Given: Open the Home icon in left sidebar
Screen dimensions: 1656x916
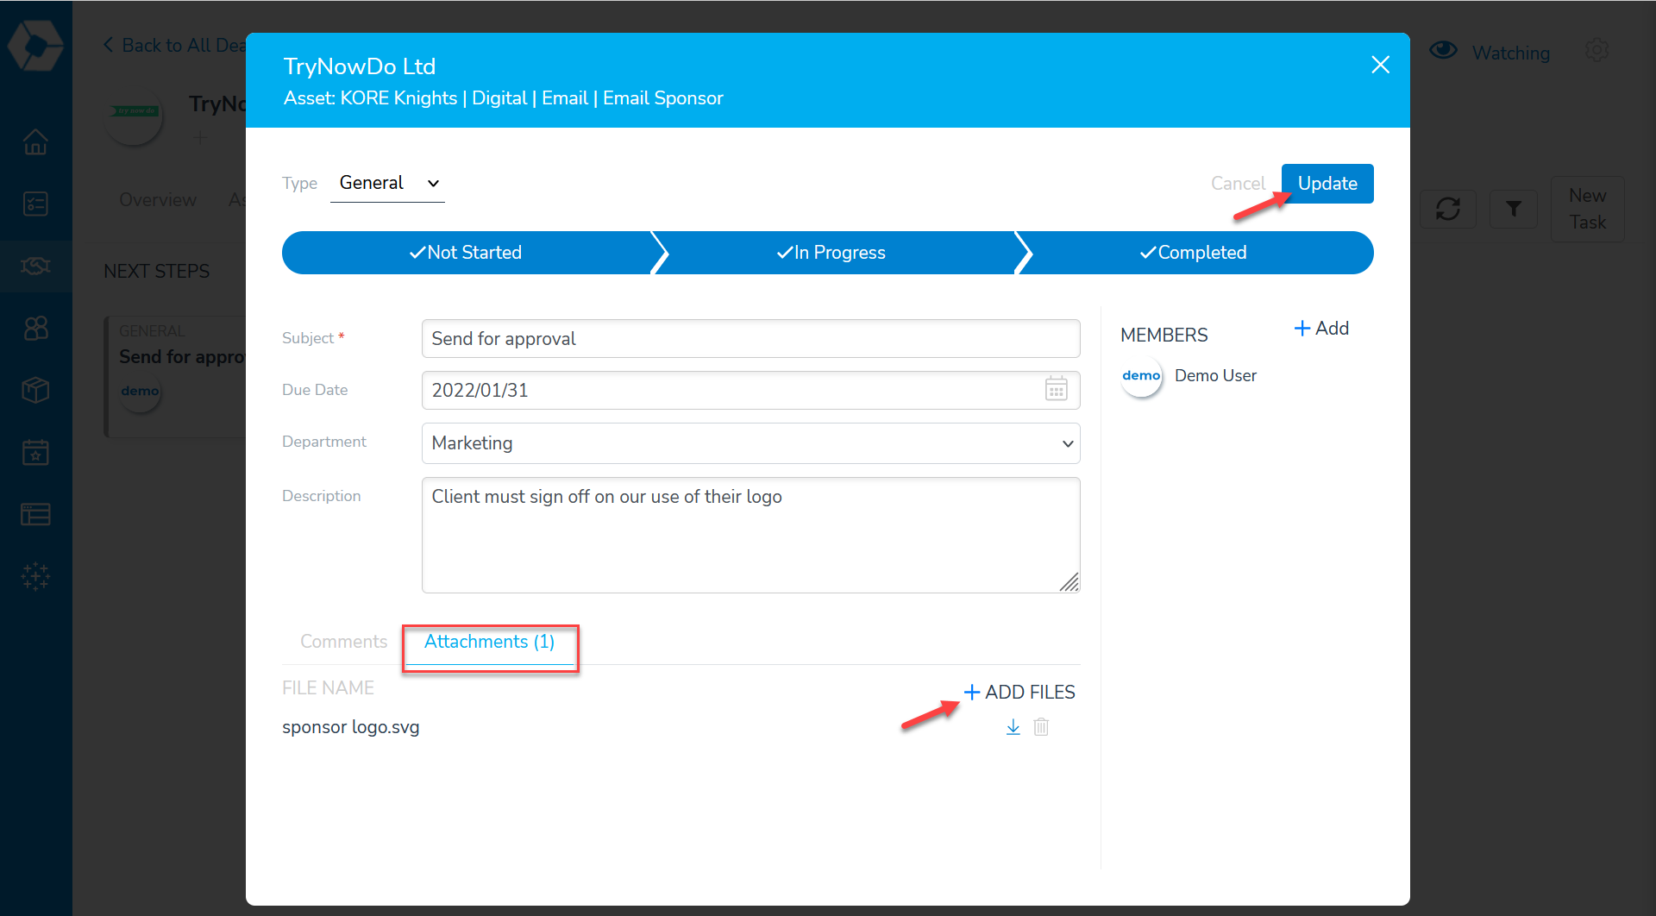Looking at the screenshot, I should [x=35, y=141].
